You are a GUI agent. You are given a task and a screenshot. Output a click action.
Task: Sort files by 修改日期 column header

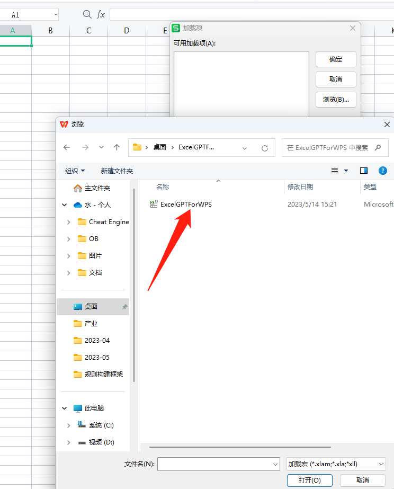coord(300,187)
